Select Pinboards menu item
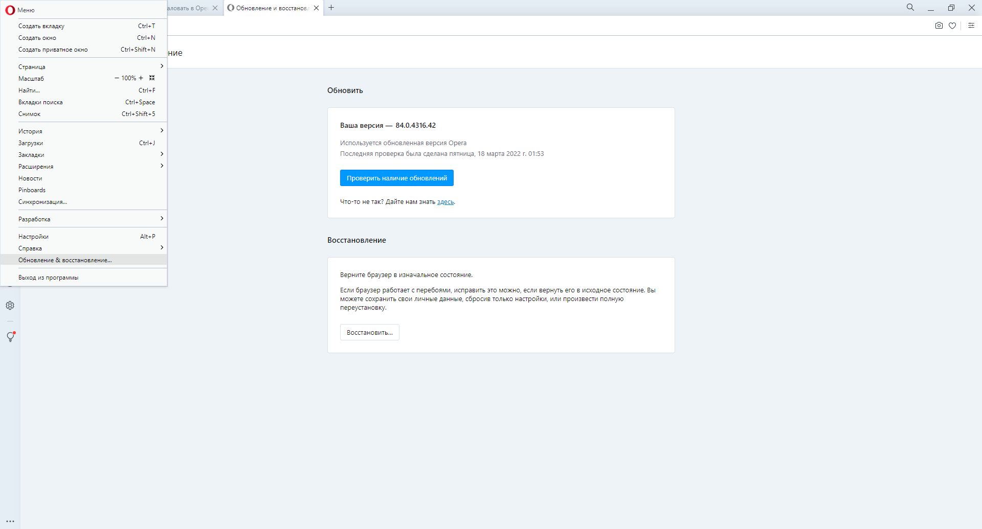 coord(84,190)
